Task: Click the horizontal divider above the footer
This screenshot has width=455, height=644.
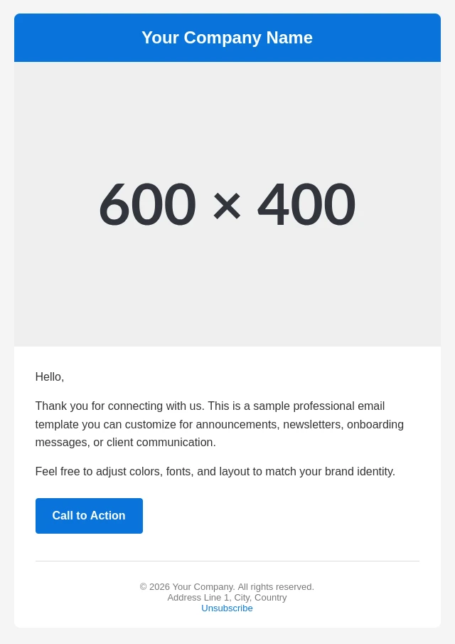Action: [227, 562]
